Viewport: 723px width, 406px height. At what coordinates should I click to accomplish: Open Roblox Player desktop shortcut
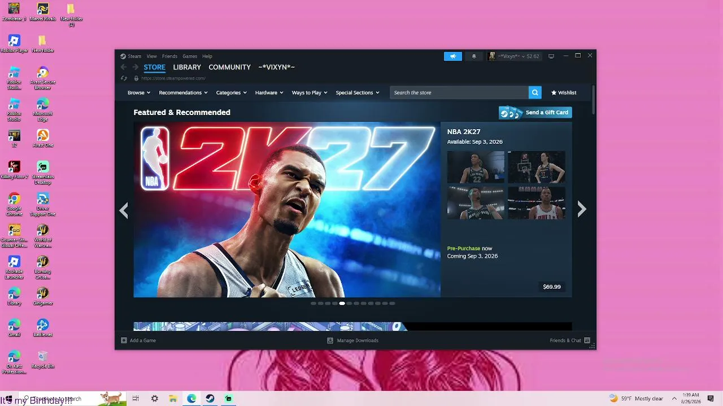point(14,43)
